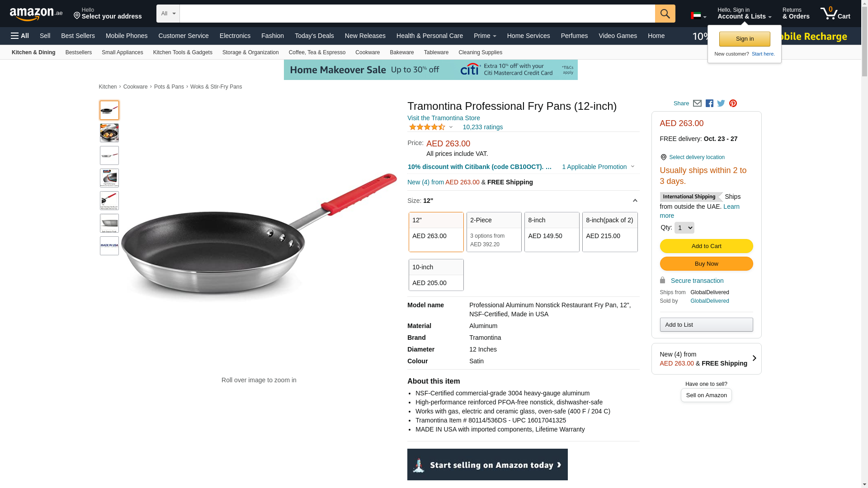Share product on Facebook icon
The width and height of the screenshot is (868, 488).
coord(709,103)
